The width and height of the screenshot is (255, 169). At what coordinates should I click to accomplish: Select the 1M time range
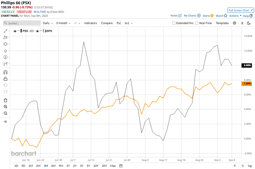click(31, 166)
